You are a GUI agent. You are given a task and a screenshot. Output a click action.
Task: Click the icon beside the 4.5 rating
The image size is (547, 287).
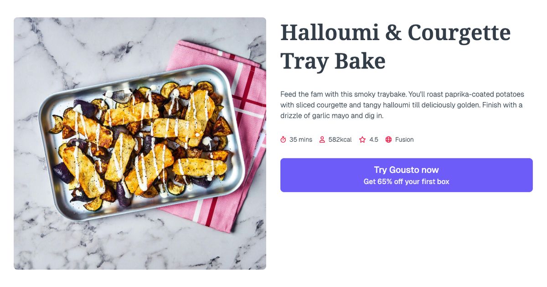point(362,139)
